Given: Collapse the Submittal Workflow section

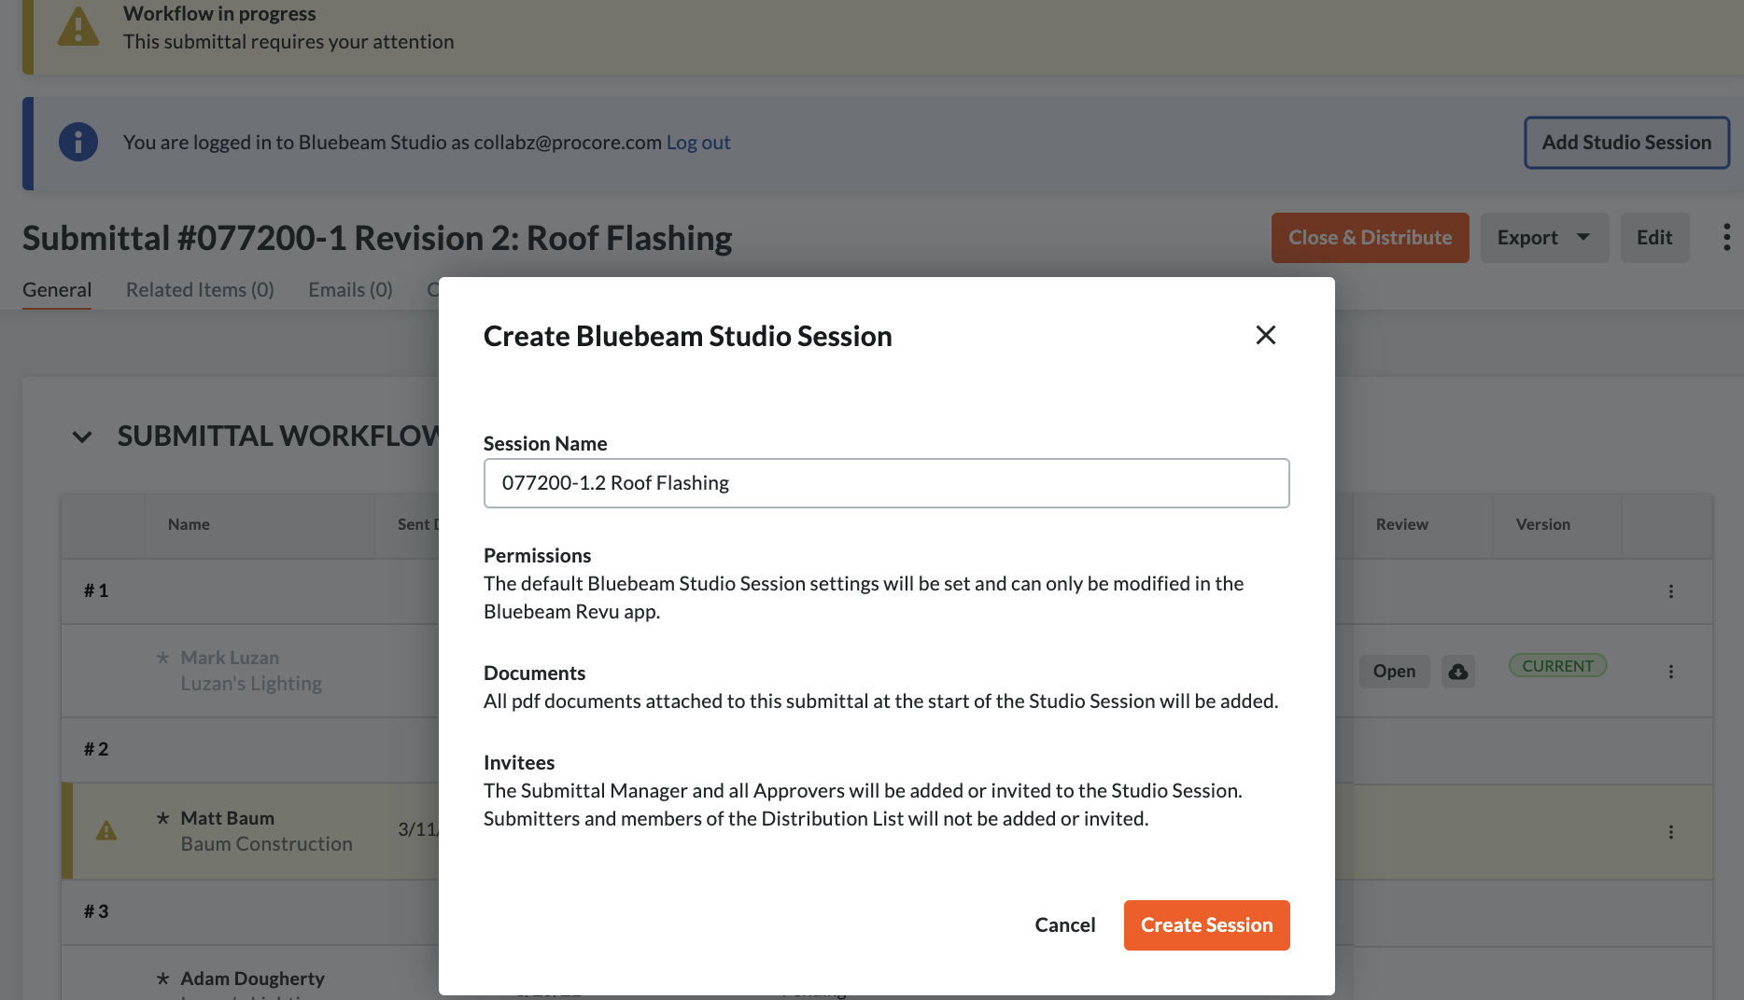Looking at the screenshot, I should (x=82, y=437).
